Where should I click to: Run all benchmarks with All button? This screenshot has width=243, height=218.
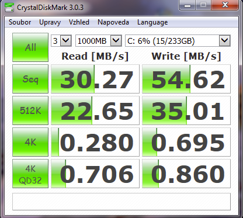[x=30, y=47]
